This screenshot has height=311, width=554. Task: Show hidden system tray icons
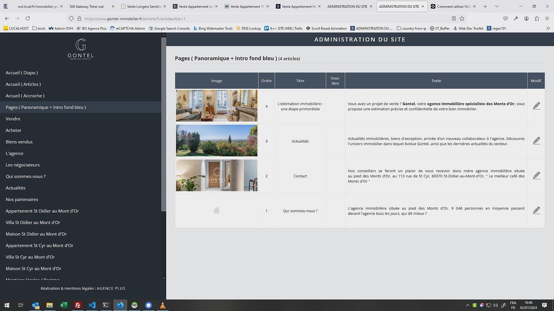tap(467, 305)
